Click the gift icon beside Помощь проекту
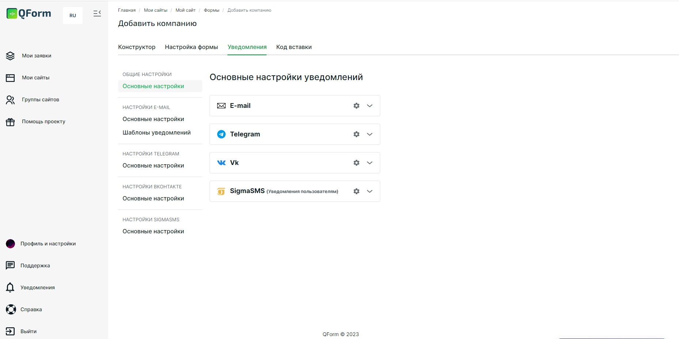The width and height of the screenshot is (679, 339). click(x=10, y=122)
